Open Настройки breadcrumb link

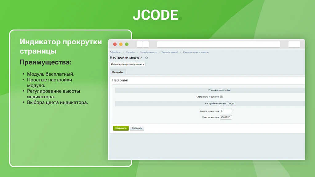click(130, 52)
